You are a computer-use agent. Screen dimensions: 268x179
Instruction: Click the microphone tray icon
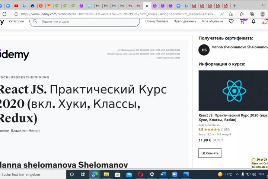(243, 175)
